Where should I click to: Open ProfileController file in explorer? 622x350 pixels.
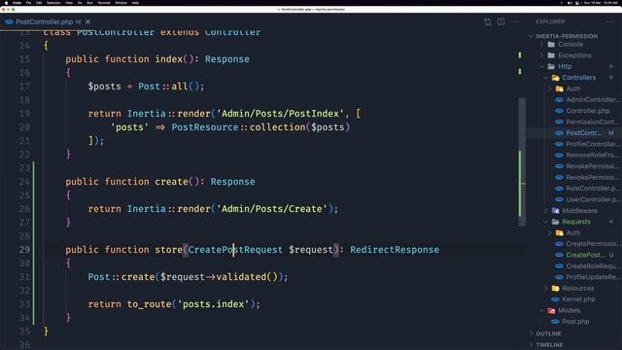(x=592, y=145)
